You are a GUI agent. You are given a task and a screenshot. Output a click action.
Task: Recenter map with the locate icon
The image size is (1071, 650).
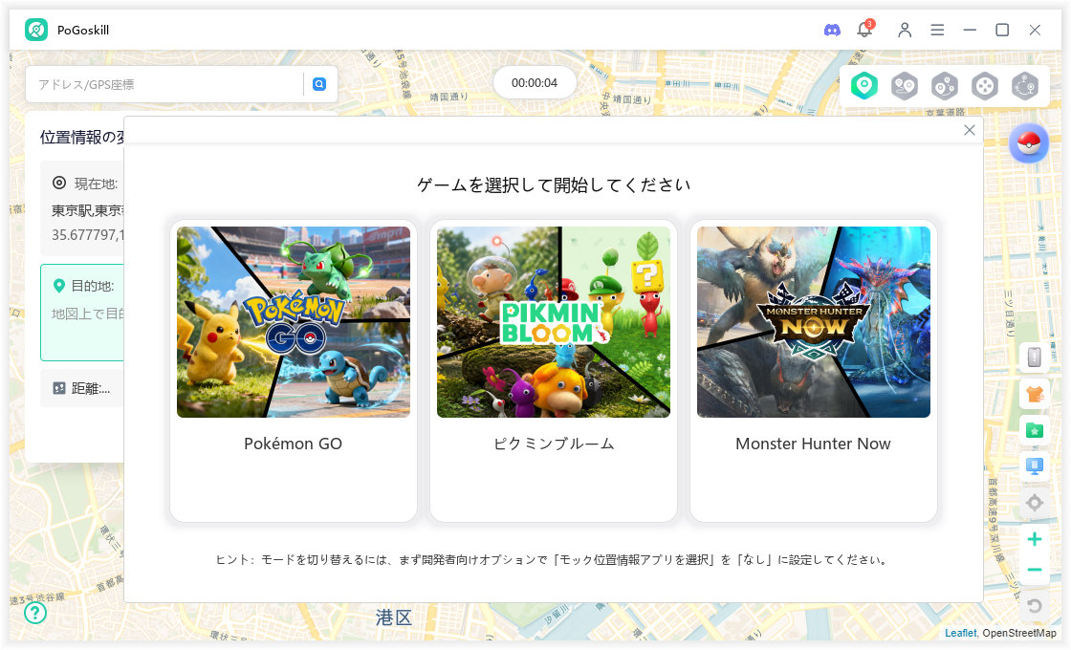[1035, 503]
